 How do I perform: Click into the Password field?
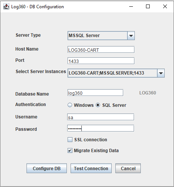pyautogui.click(x=100, y=128)
